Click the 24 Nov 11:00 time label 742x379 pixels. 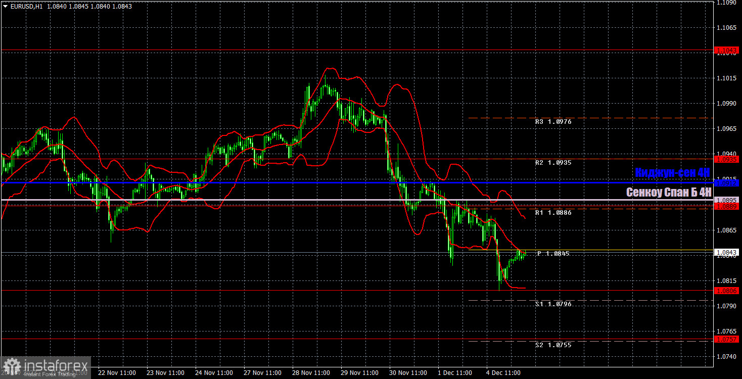(x=214, y=372)
